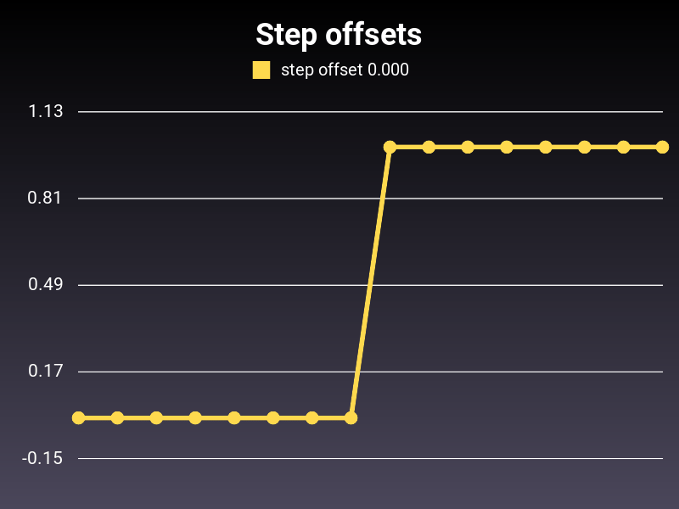Click the steep rising line segment of the step
The width and height of the screenshot is (679, 509).
(x=370, y=282)
